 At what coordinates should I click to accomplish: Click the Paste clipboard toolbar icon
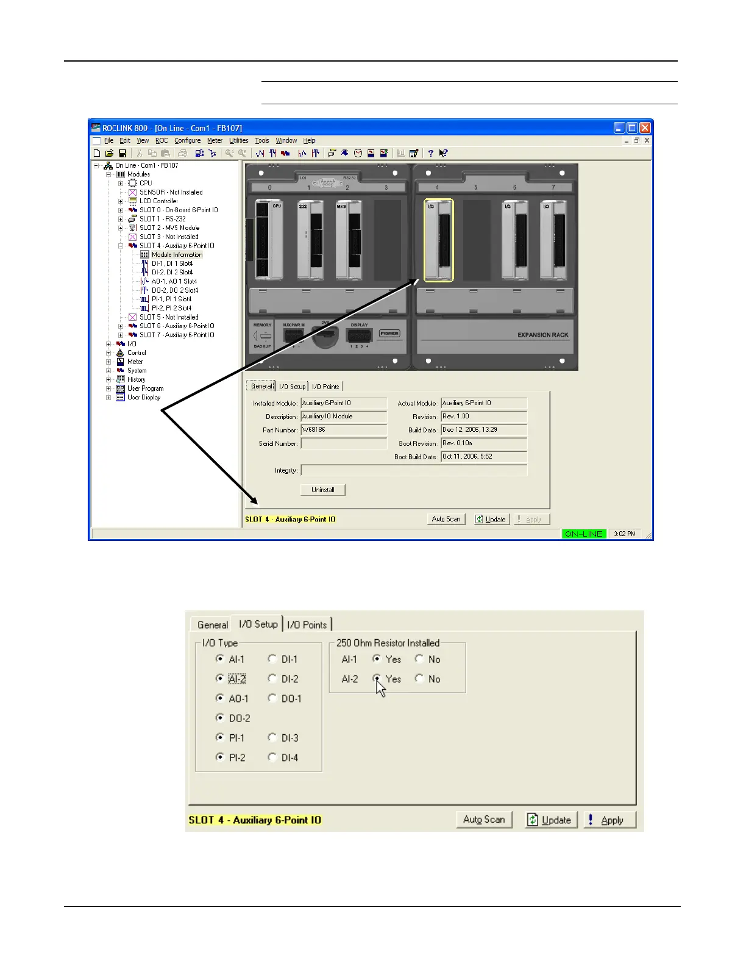point(165,153)
